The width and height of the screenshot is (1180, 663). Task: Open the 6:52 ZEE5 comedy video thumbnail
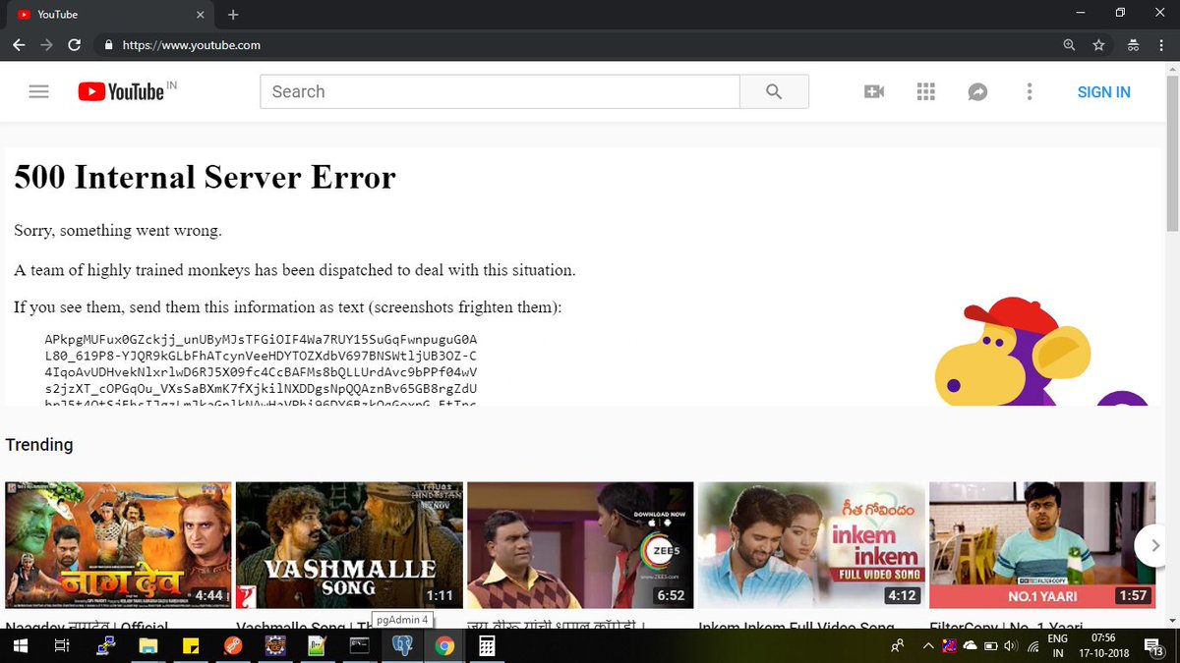580,545
